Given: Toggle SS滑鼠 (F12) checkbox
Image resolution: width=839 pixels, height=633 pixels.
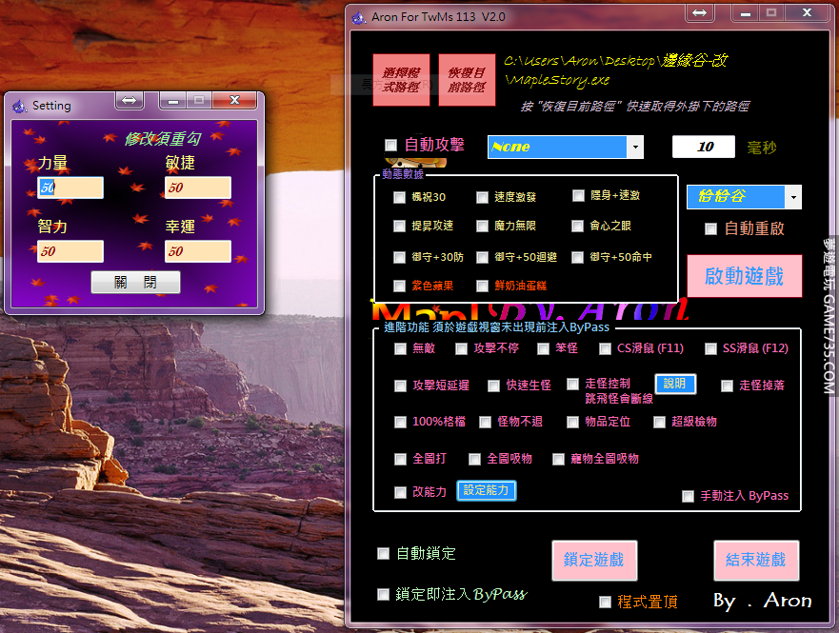Looking at the screenshot, I should [710, 349].
